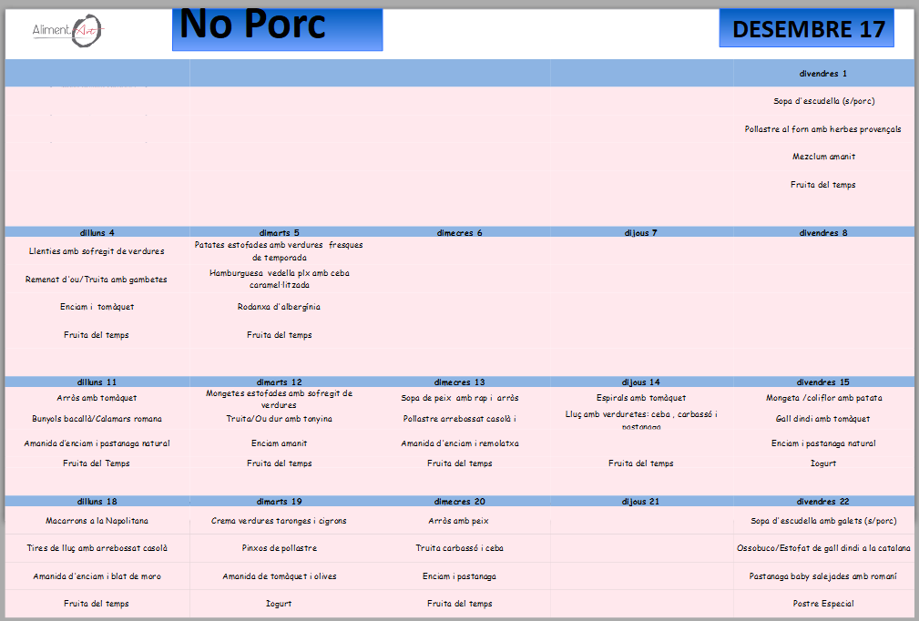Click the divendres 22 day header
The width and height of the screenshot is (919, 621).
822,502
